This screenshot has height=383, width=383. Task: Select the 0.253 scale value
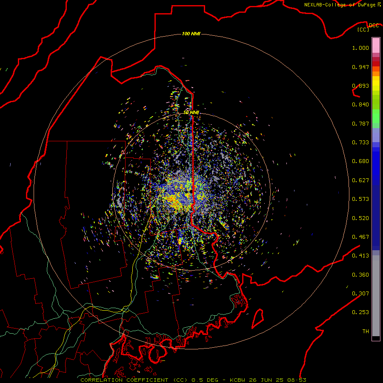click(x=360, y=312)
